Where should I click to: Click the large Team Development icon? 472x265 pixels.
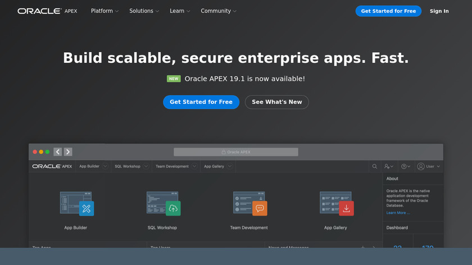[x=250, y=204]
